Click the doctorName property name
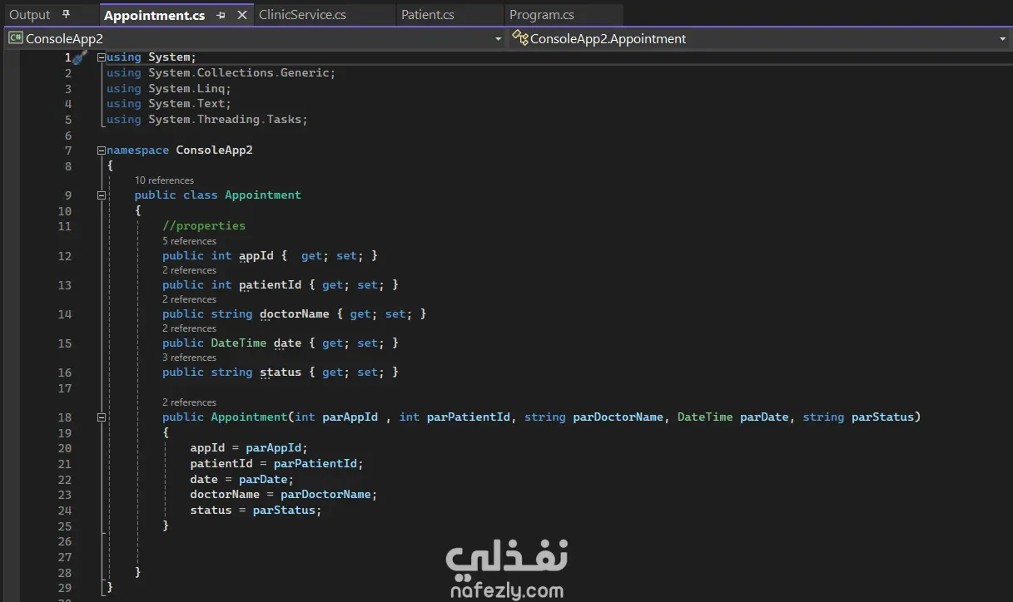Image resolution: width=1013 pixels, height=602 pixels. (x=295, y=314)
